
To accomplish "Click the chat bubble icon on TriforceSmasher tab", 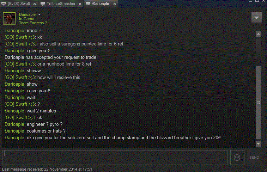I will click(43, 4).
